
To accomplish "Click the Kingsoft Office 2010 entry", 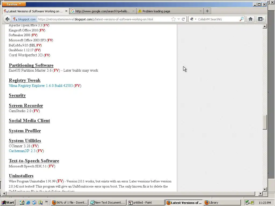I will (27, 30).
